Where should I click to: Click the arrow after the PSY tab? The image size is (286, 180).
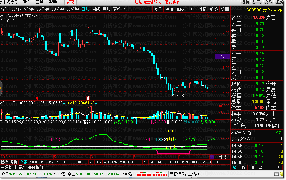pyautogui.click(x=210, y=162)
